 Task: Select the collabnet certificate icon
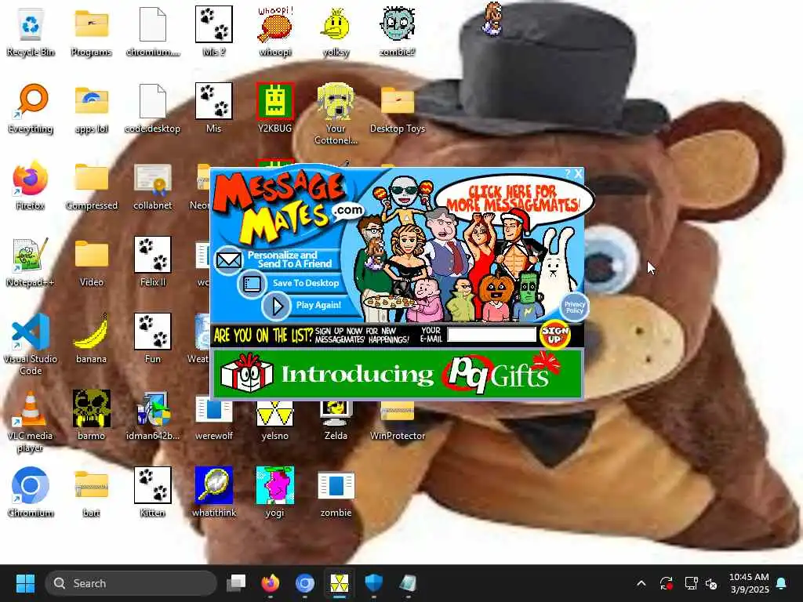tap(153, 185)
